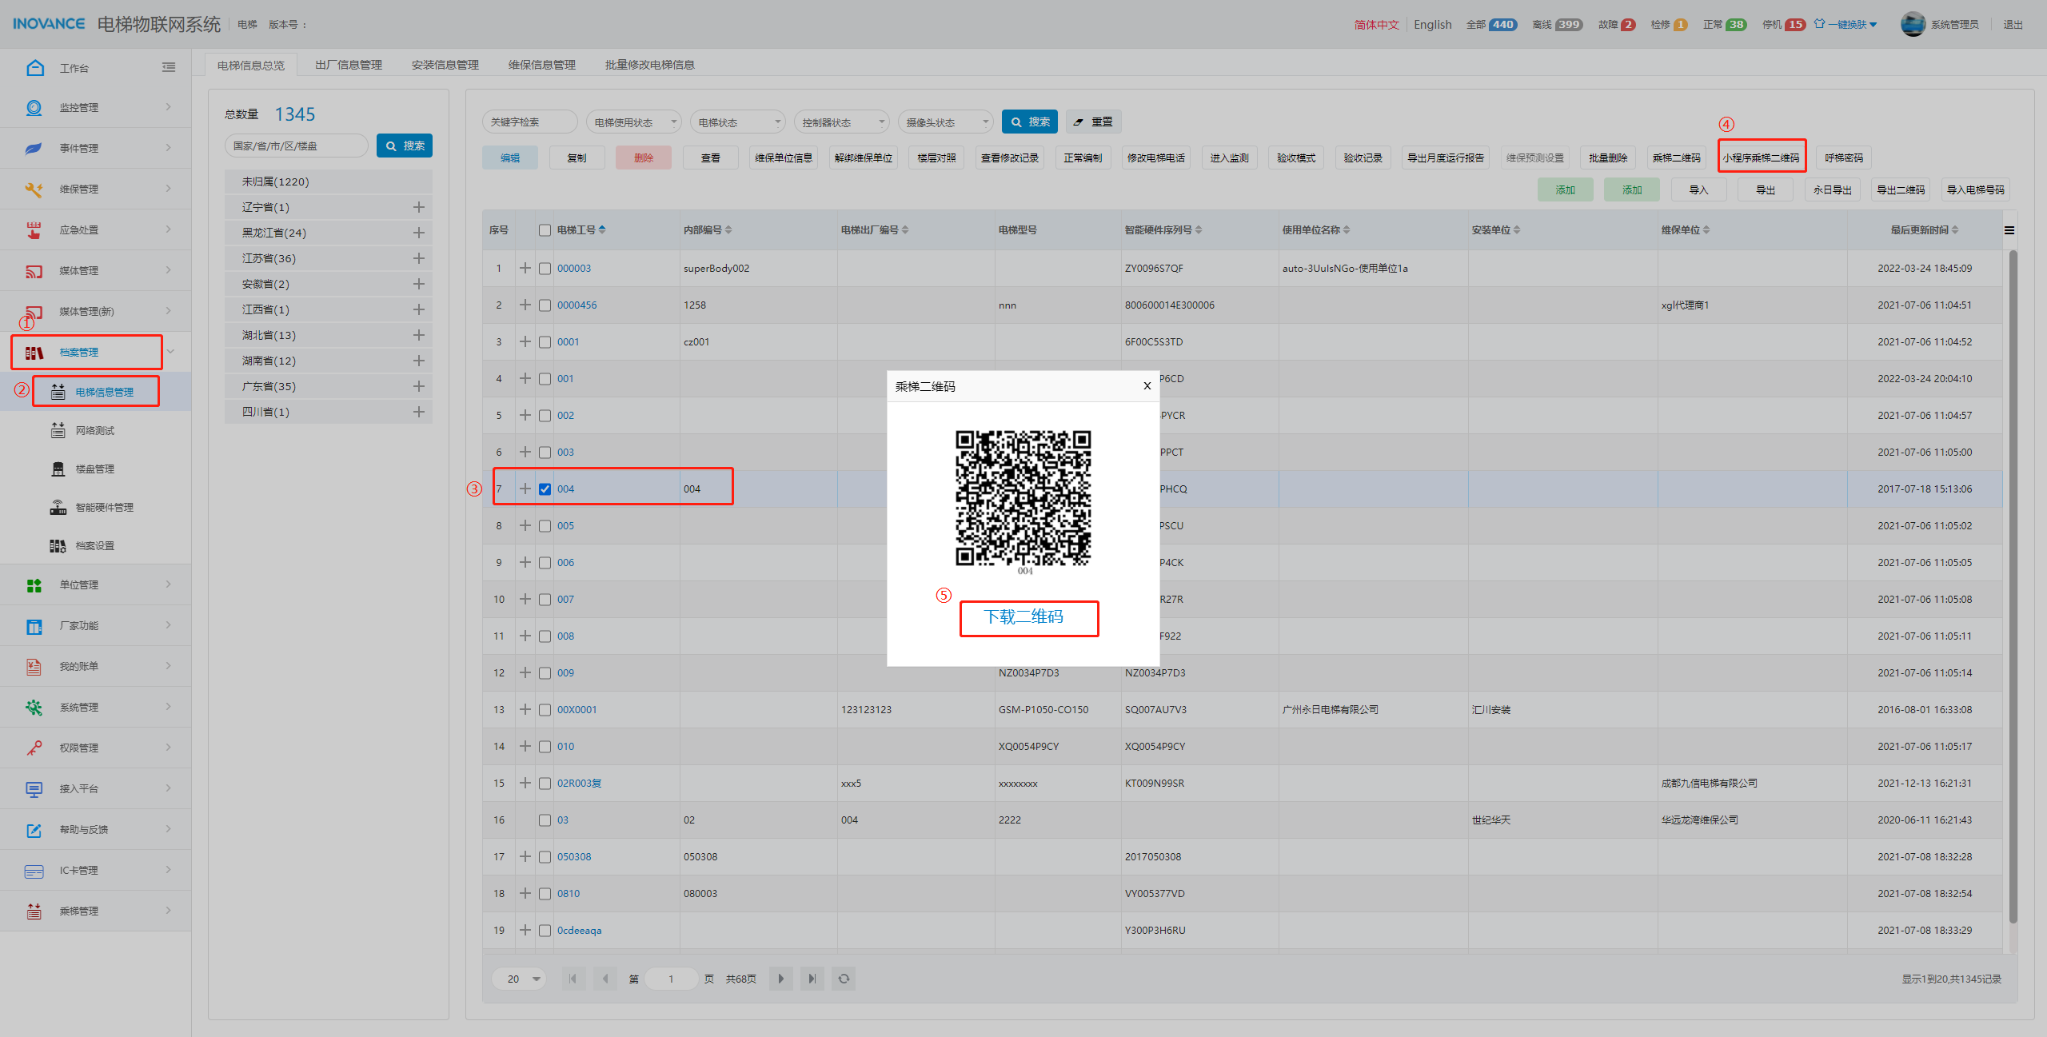Click the 工作台 home icon in sidebar

point(34,68)
